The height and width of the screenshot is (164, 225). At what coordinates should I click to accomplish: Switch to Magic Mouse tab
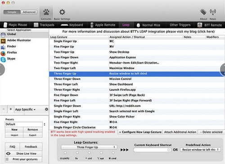(15, 25)
